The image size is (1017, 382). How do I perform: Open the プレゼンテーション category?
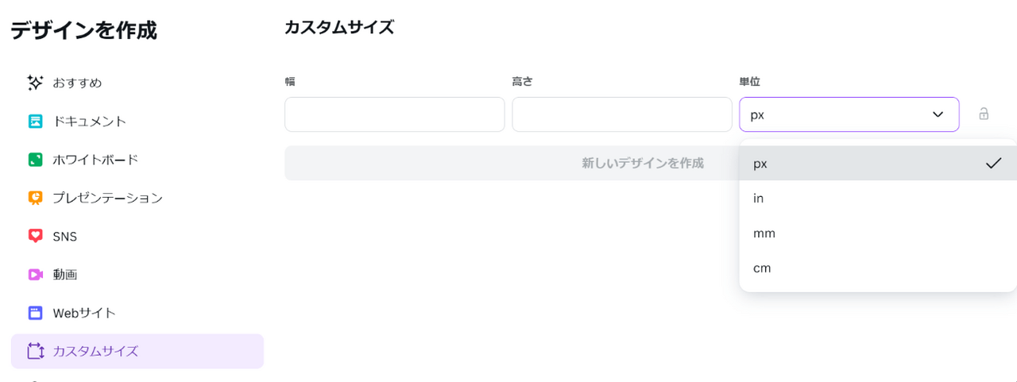click(x=137, y=198)
